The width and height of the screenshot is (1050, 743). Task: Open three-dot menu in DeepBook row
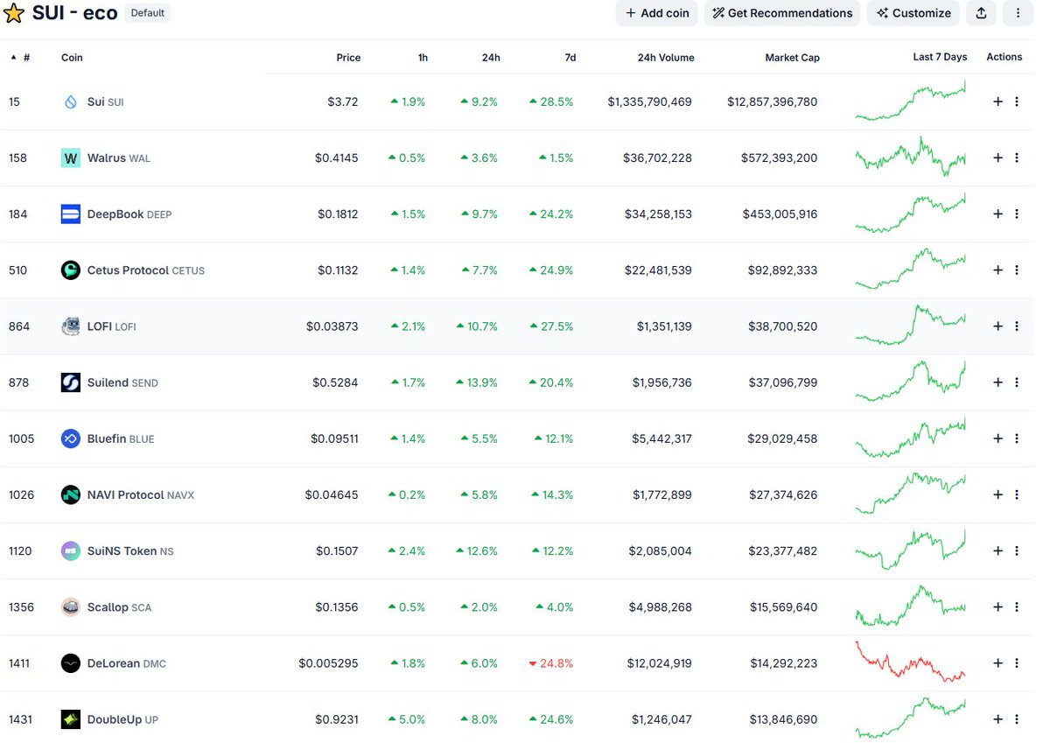1017,214
